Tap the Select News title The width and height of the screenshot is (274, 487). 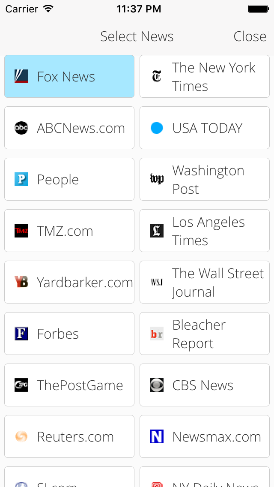click(137, 36)
